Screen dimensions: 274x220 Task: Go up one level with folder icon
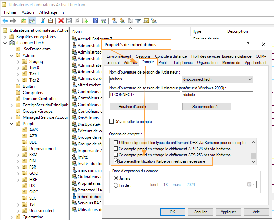point(24,21)
